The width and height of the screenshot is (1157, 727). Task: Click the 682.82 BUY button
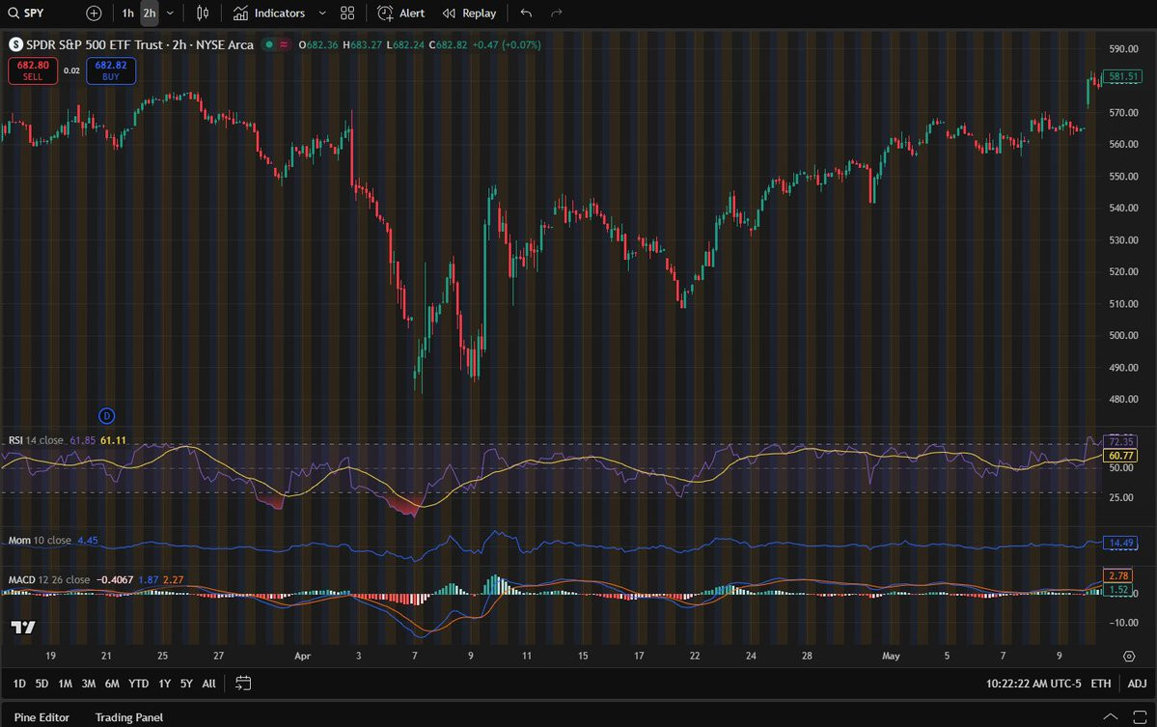111,70
